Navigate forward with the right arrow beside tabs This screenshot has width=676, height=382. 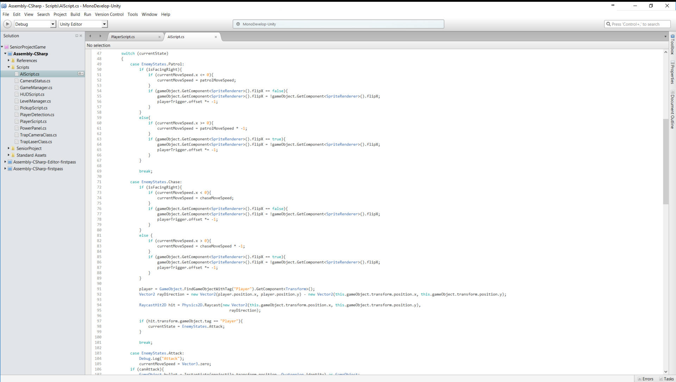click(x=100, y=36)
